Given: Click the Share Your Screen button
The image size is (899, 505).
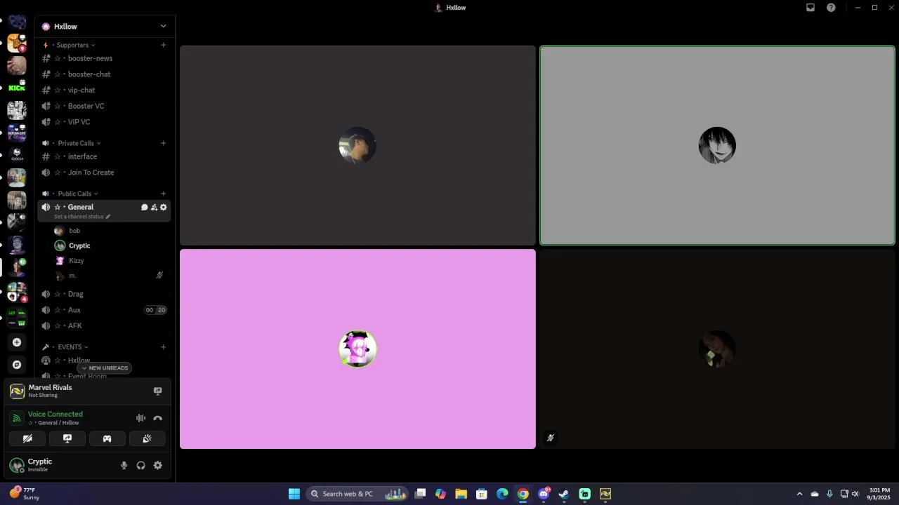Looking at the screenshot, I should pyautogui.click(x=67, y=438).
